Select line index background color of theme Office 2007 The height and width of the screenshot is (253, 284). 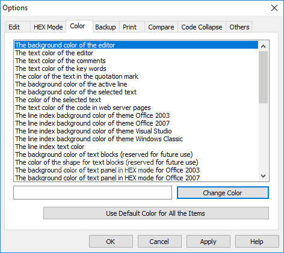pyautogui.click(x=136, y=123)
